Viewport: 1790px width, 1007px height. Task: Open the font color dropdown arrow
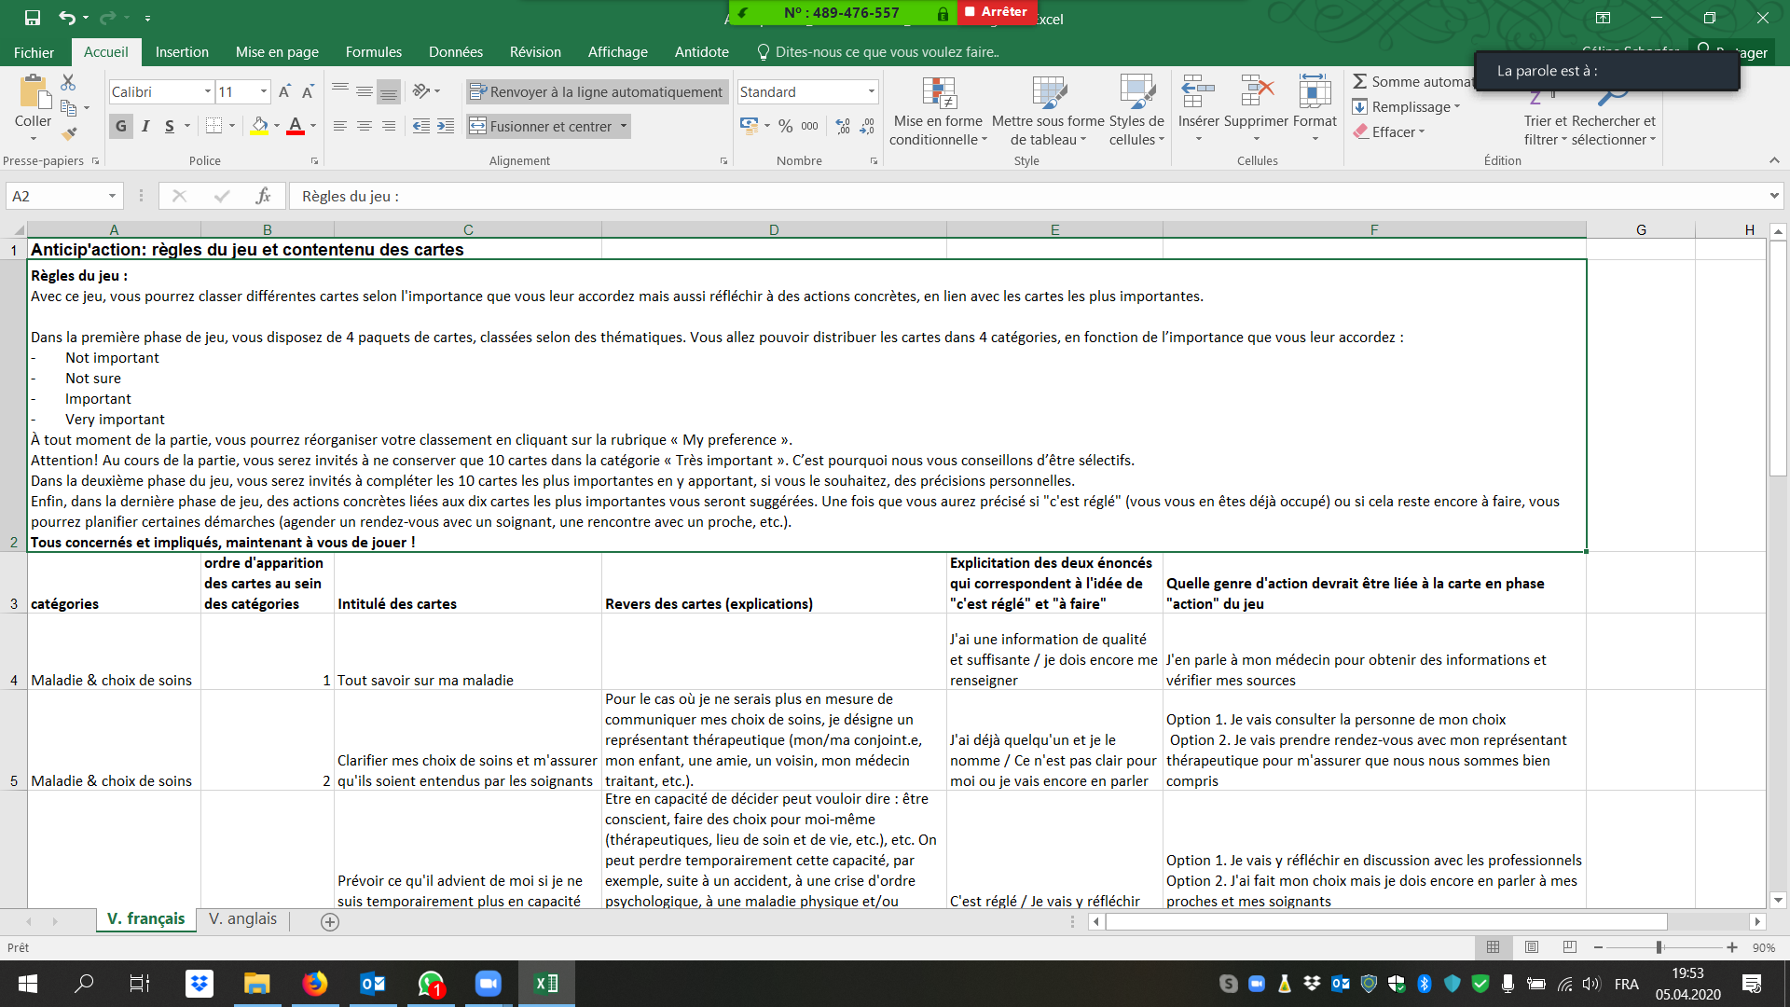click(x=313, y=126)
